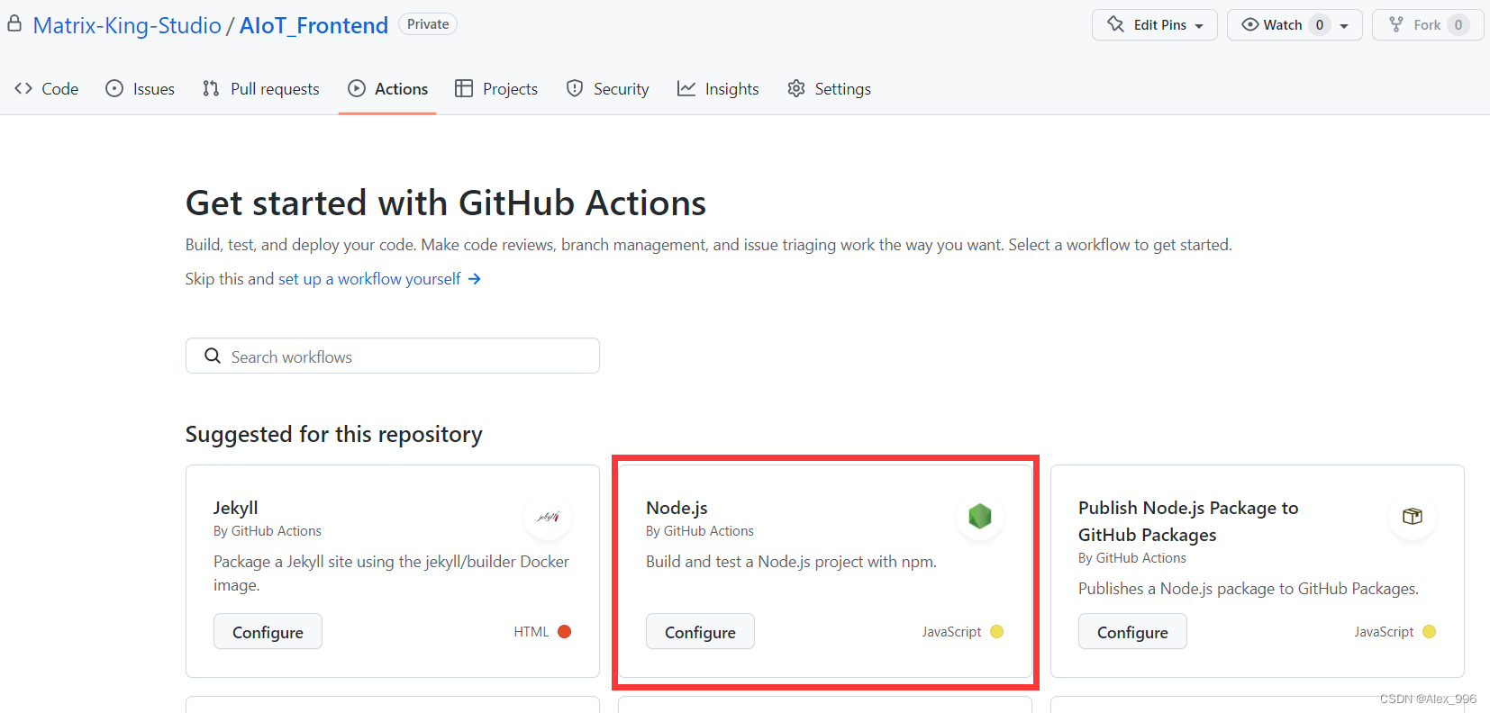The width and height of the screenshot is (1490, 713).
Task: Click the Projects table icon
Action: point(464,88)
